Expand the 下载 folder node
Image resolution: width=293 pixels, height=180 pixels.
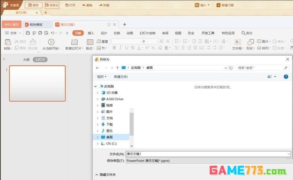[98, 125]
